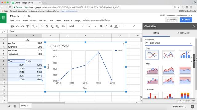The width and height of the screenshot is (197, 110).
Task: Expand the account email dropdown
Action: [191, 15]
